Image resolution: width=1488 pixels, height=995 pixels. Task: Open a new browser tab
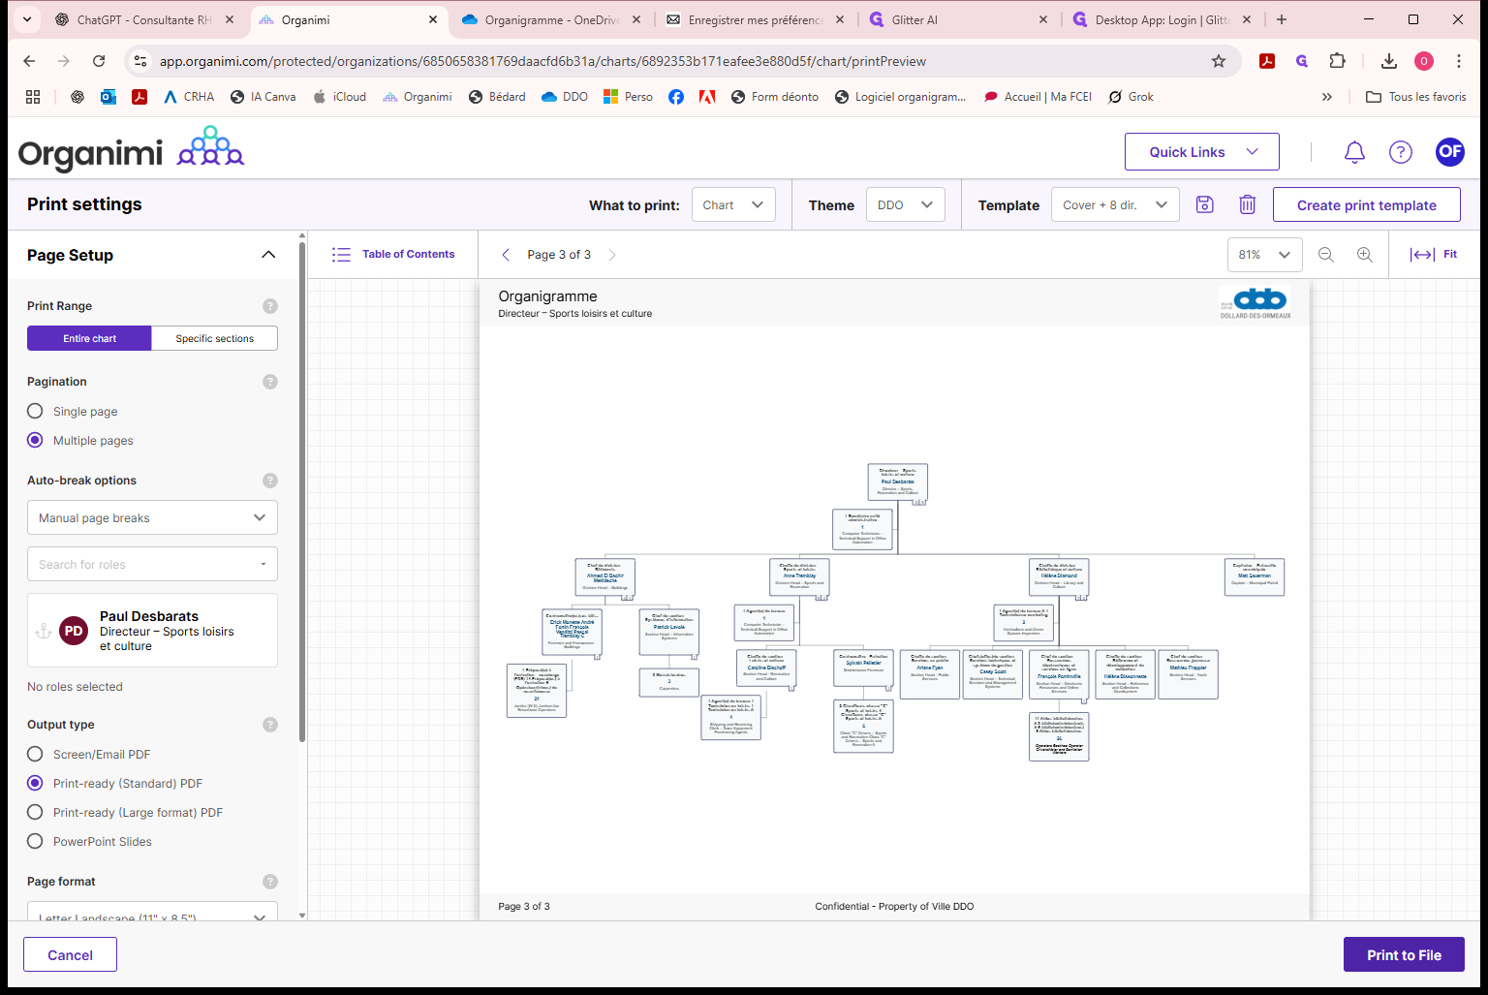point(1282,19)
